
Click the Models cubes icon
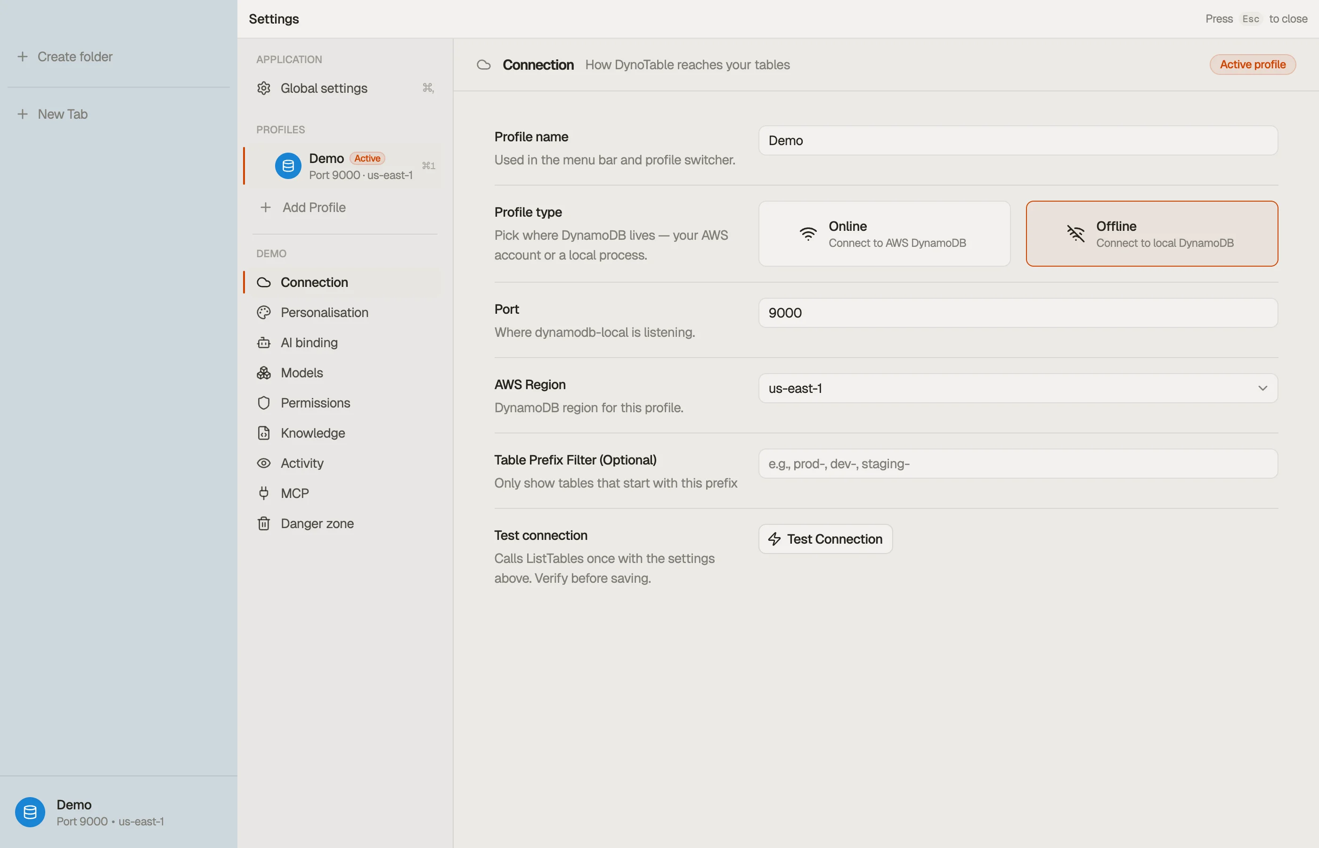pos(264,373)
